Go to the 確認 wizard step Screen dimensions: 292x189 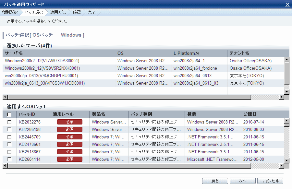tap(77, 12)
